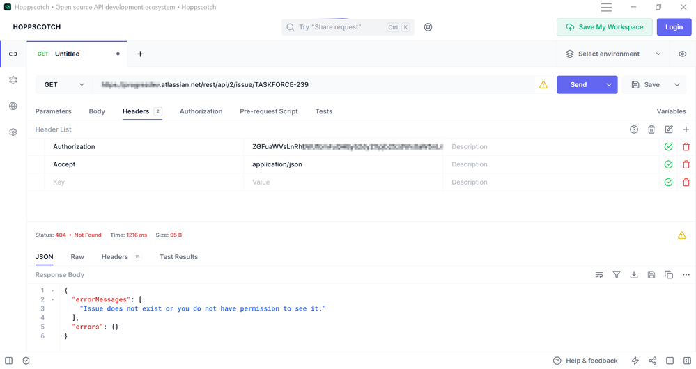The width and height of the screenshot is (696, 369).
Task: Collapse the errorMessages fold arrow
Action: click(52, 300)
